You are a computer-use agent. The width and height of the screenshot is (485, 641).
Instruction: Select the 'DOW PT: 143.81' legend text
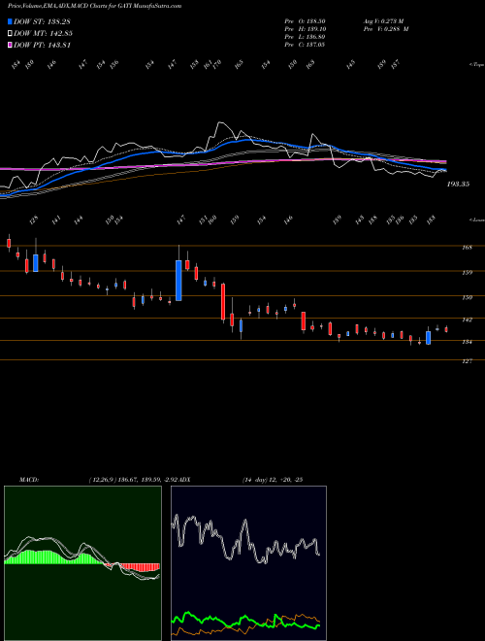point(42,46)
